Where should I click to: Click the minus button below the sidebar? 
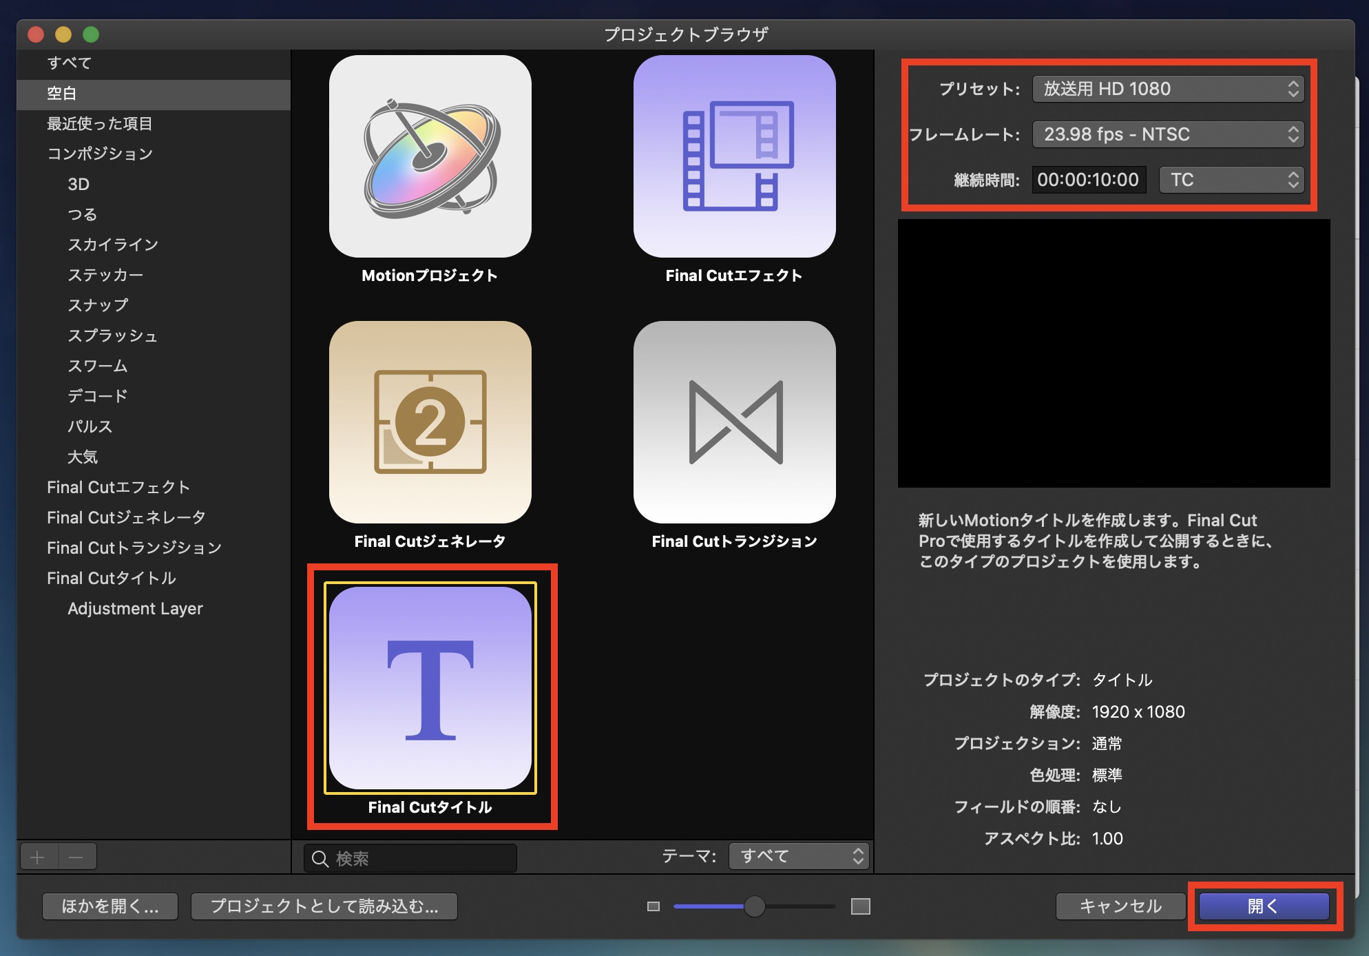[76, 858]
